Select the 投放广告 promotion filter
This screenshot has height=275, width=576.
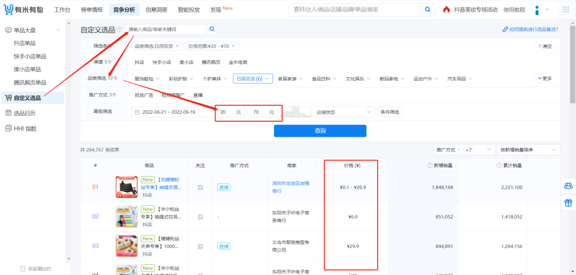144,95
